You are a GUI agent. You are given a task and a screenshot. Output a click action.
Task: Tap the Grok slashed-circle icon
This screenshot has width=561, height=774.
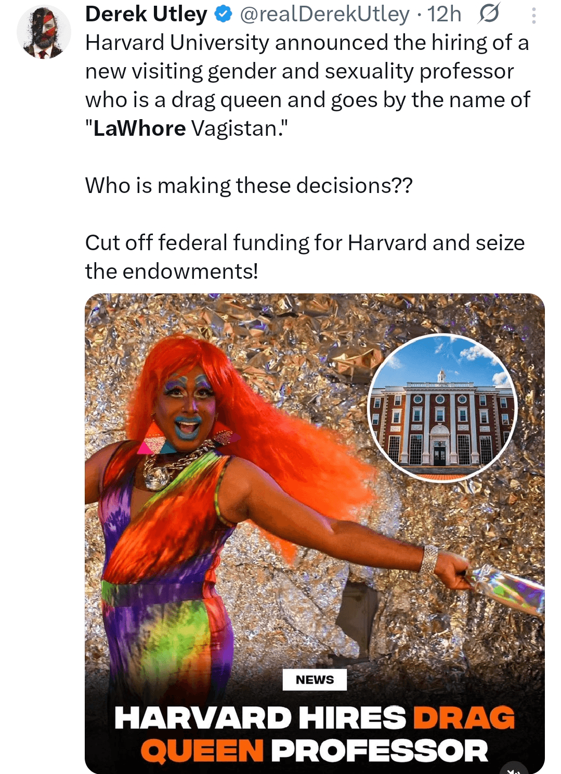(x=489, y=14)
